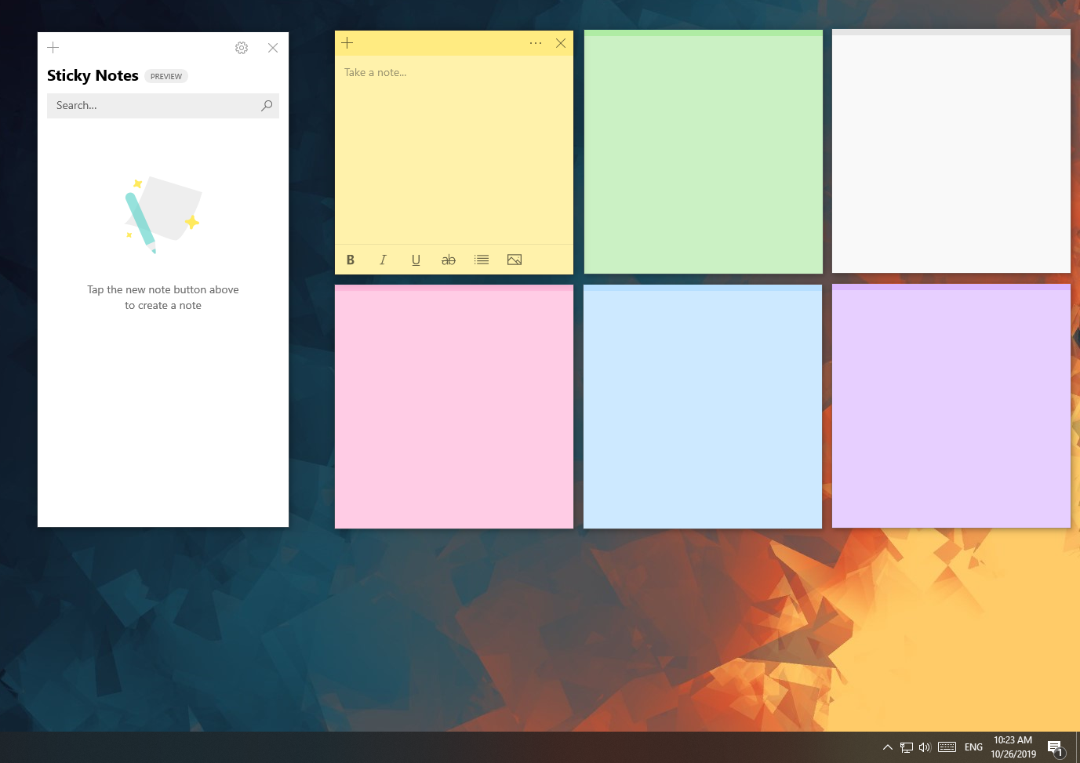Select the pink sticky note
The width and height of the screenshot is (1080, 763).
pos(453,408)
